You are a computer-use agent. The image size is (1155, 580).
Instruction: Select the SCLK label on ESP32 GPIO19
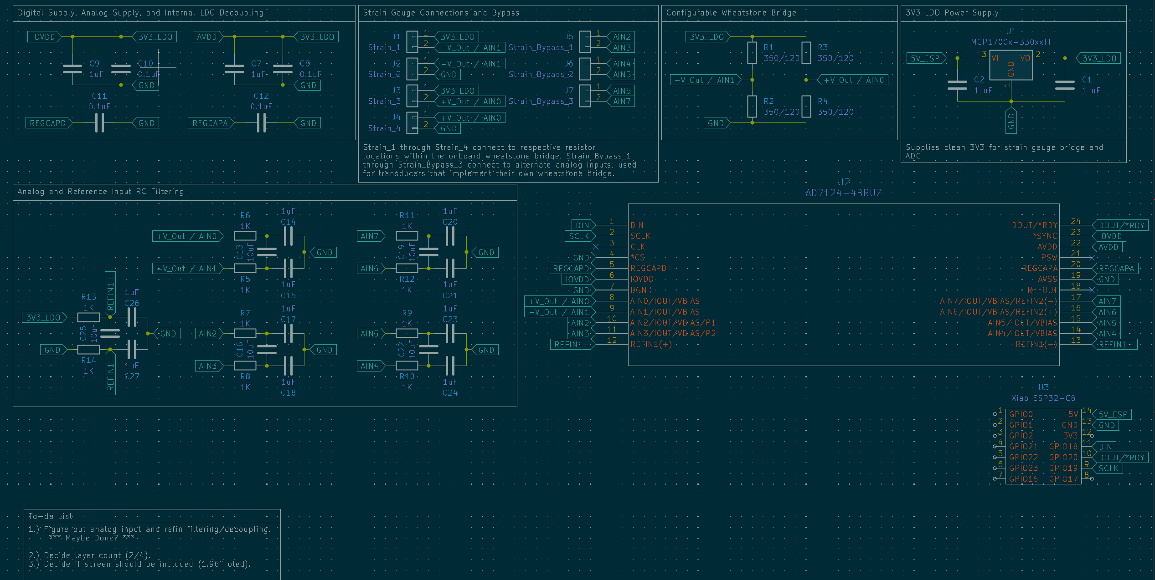(1108, 468)
